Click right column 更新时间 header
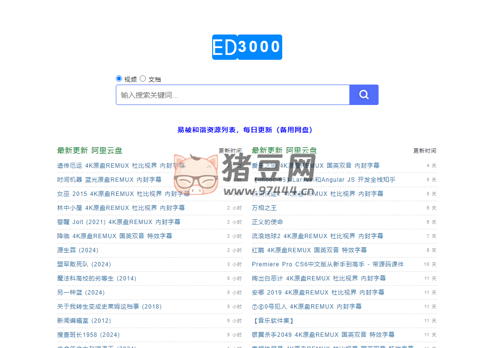The width and height of the screenshot is (490, 348). [425, 151]
